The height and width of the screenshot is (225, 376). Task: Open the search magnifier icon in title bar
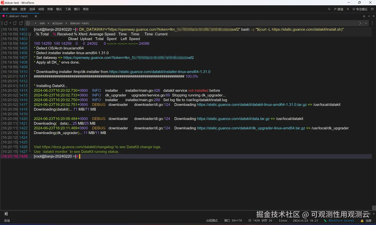(329, 9)
